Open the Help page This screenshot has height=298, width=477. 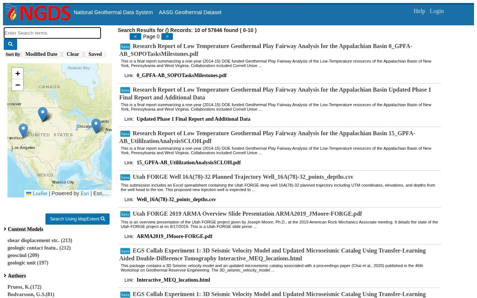point(419,11)
